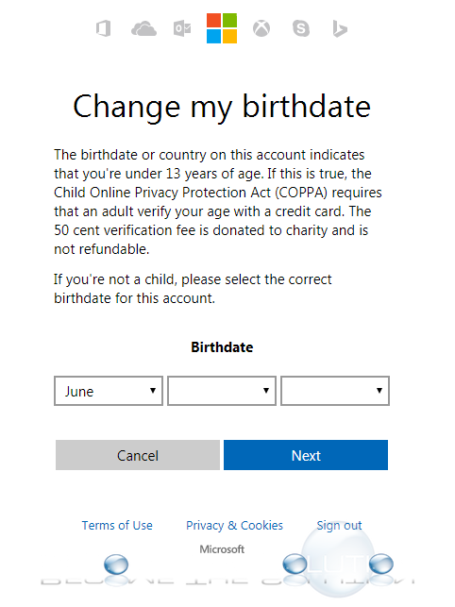Viewport: 455px width, 607px height.
Task: Click the arrow on the day dropdown
Action: point(266,391)
